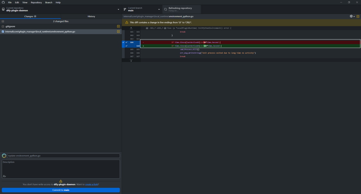Click the modified file icon in the diff header

[x=358, y=16]
